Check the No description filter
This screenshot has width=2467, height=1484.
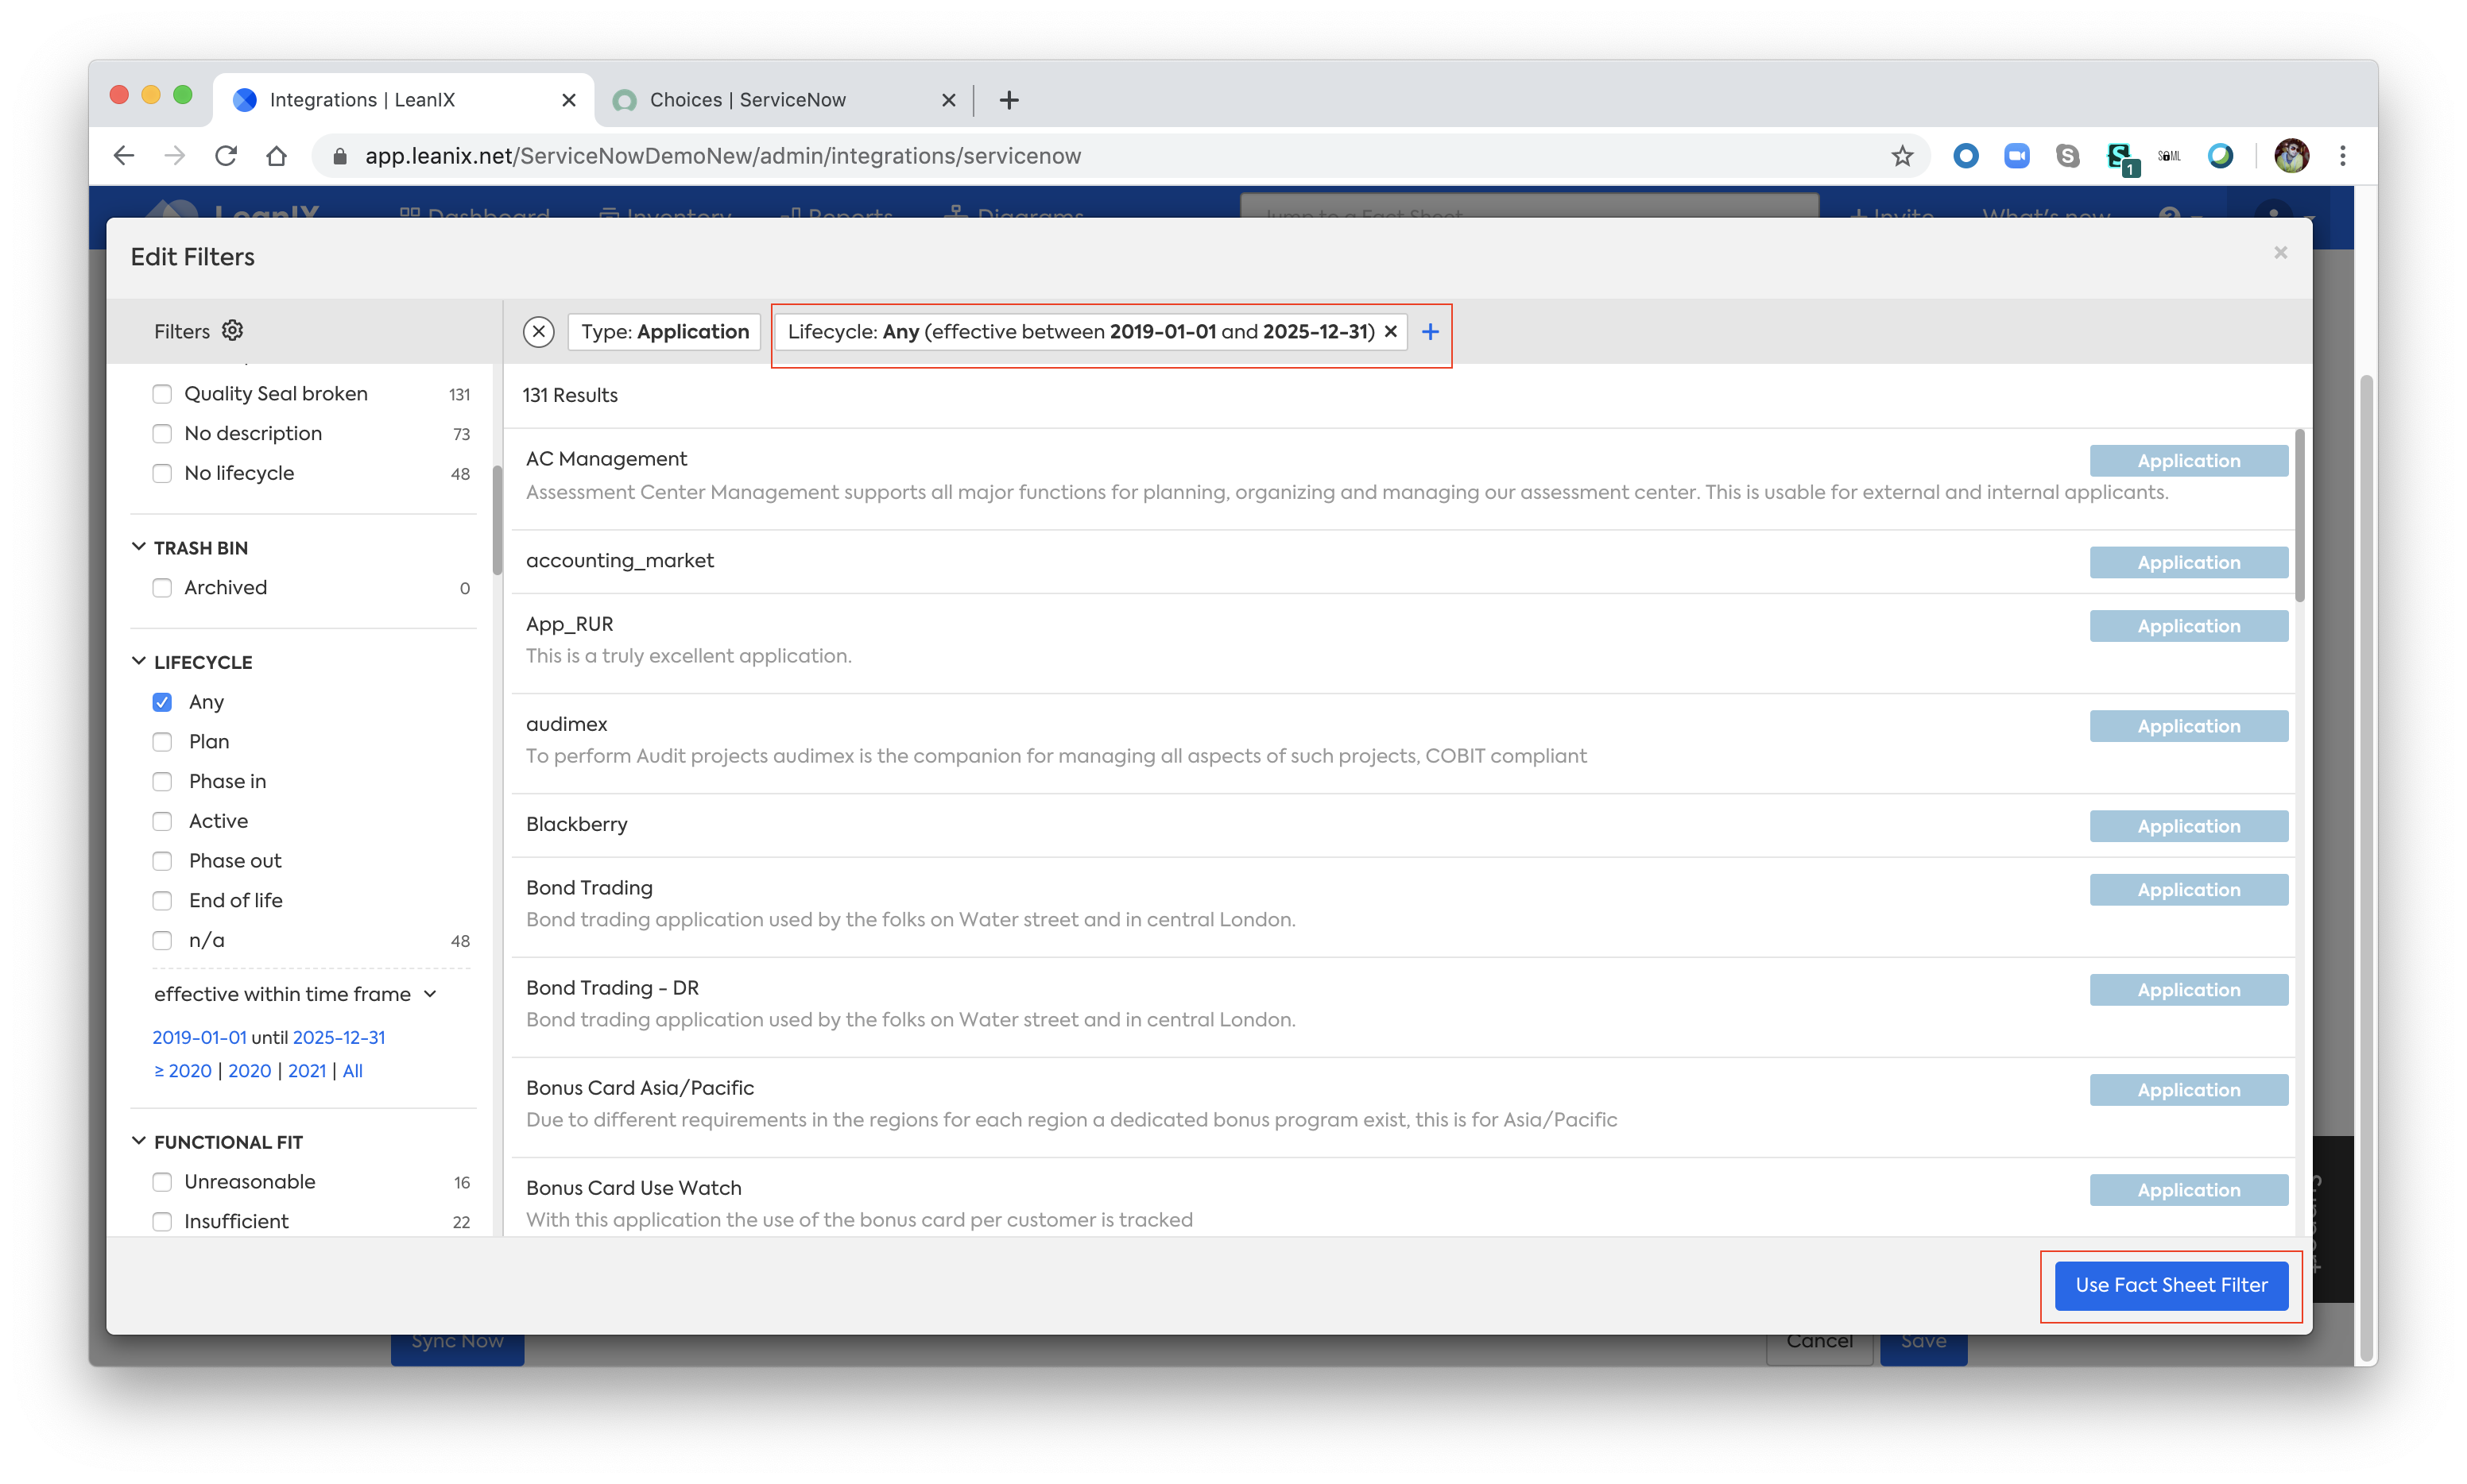(x=162, y=434)
